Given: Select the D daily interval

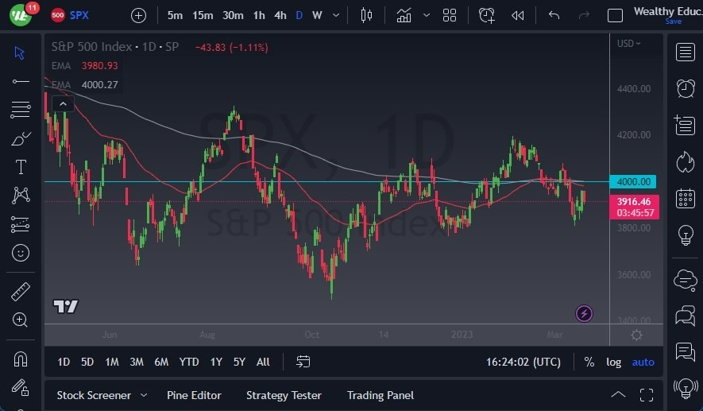Looking at the screenshot, I should point(299,16).
